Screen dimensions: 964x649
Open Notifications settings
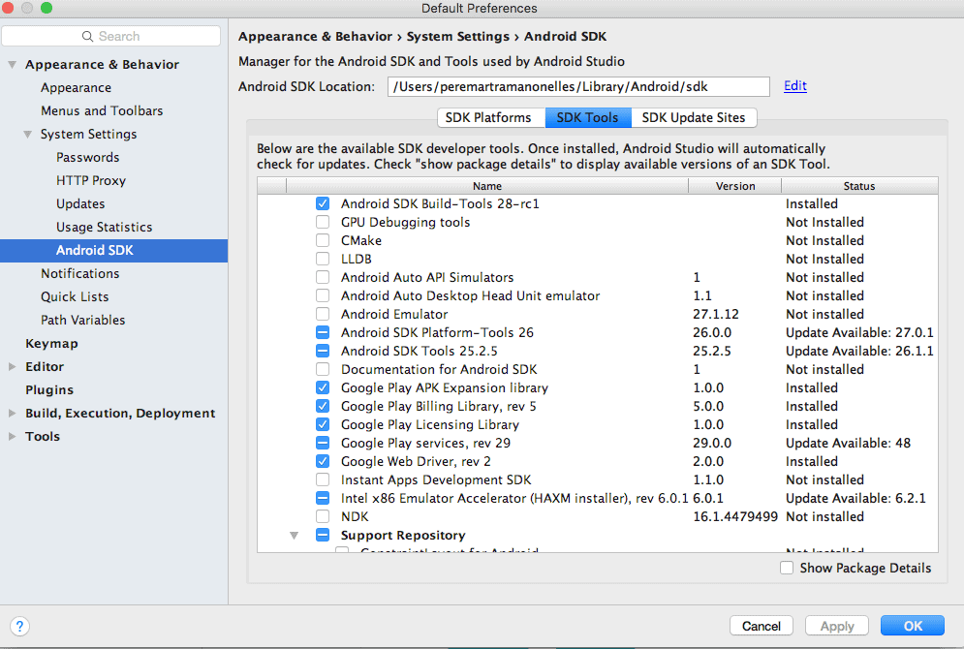[80, 273]
